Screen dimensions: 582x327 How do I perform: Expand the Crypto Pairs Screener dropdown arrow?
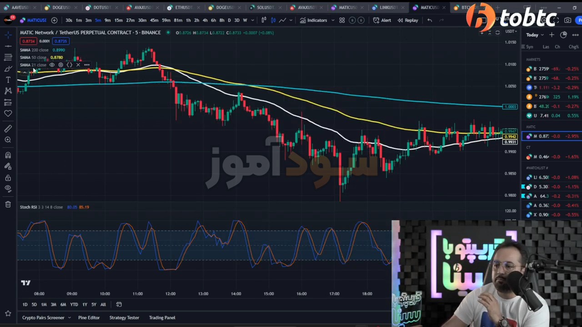coord(69,317)
